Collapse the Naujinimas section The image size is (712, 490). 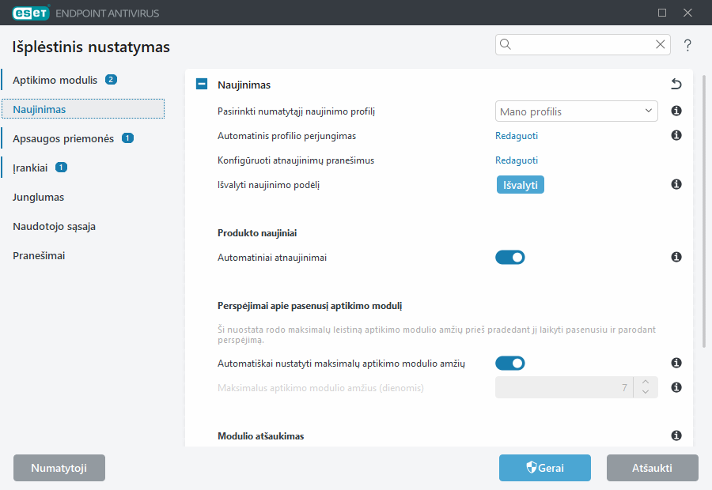202,84
